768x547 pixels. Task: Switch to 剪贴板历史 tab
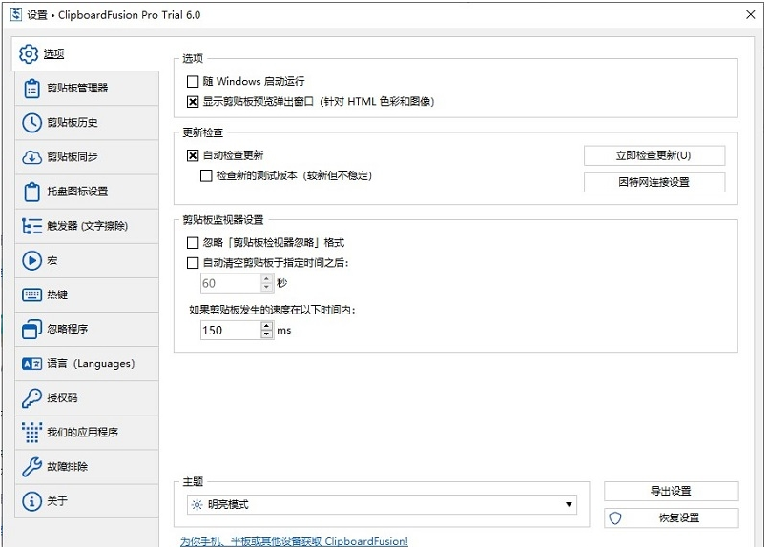[87, 123]
